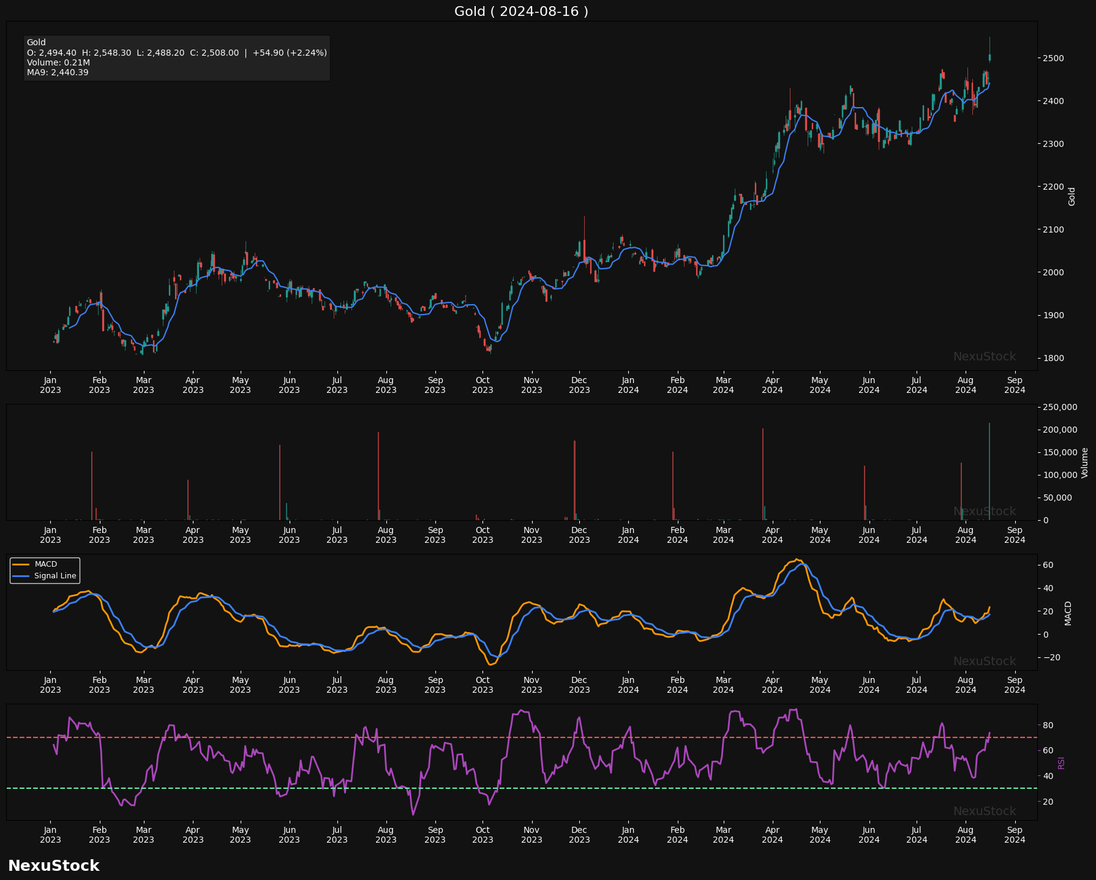Click "Jan 2023" label under the RSI panel

pyautogui.click(x=50, y=835)
